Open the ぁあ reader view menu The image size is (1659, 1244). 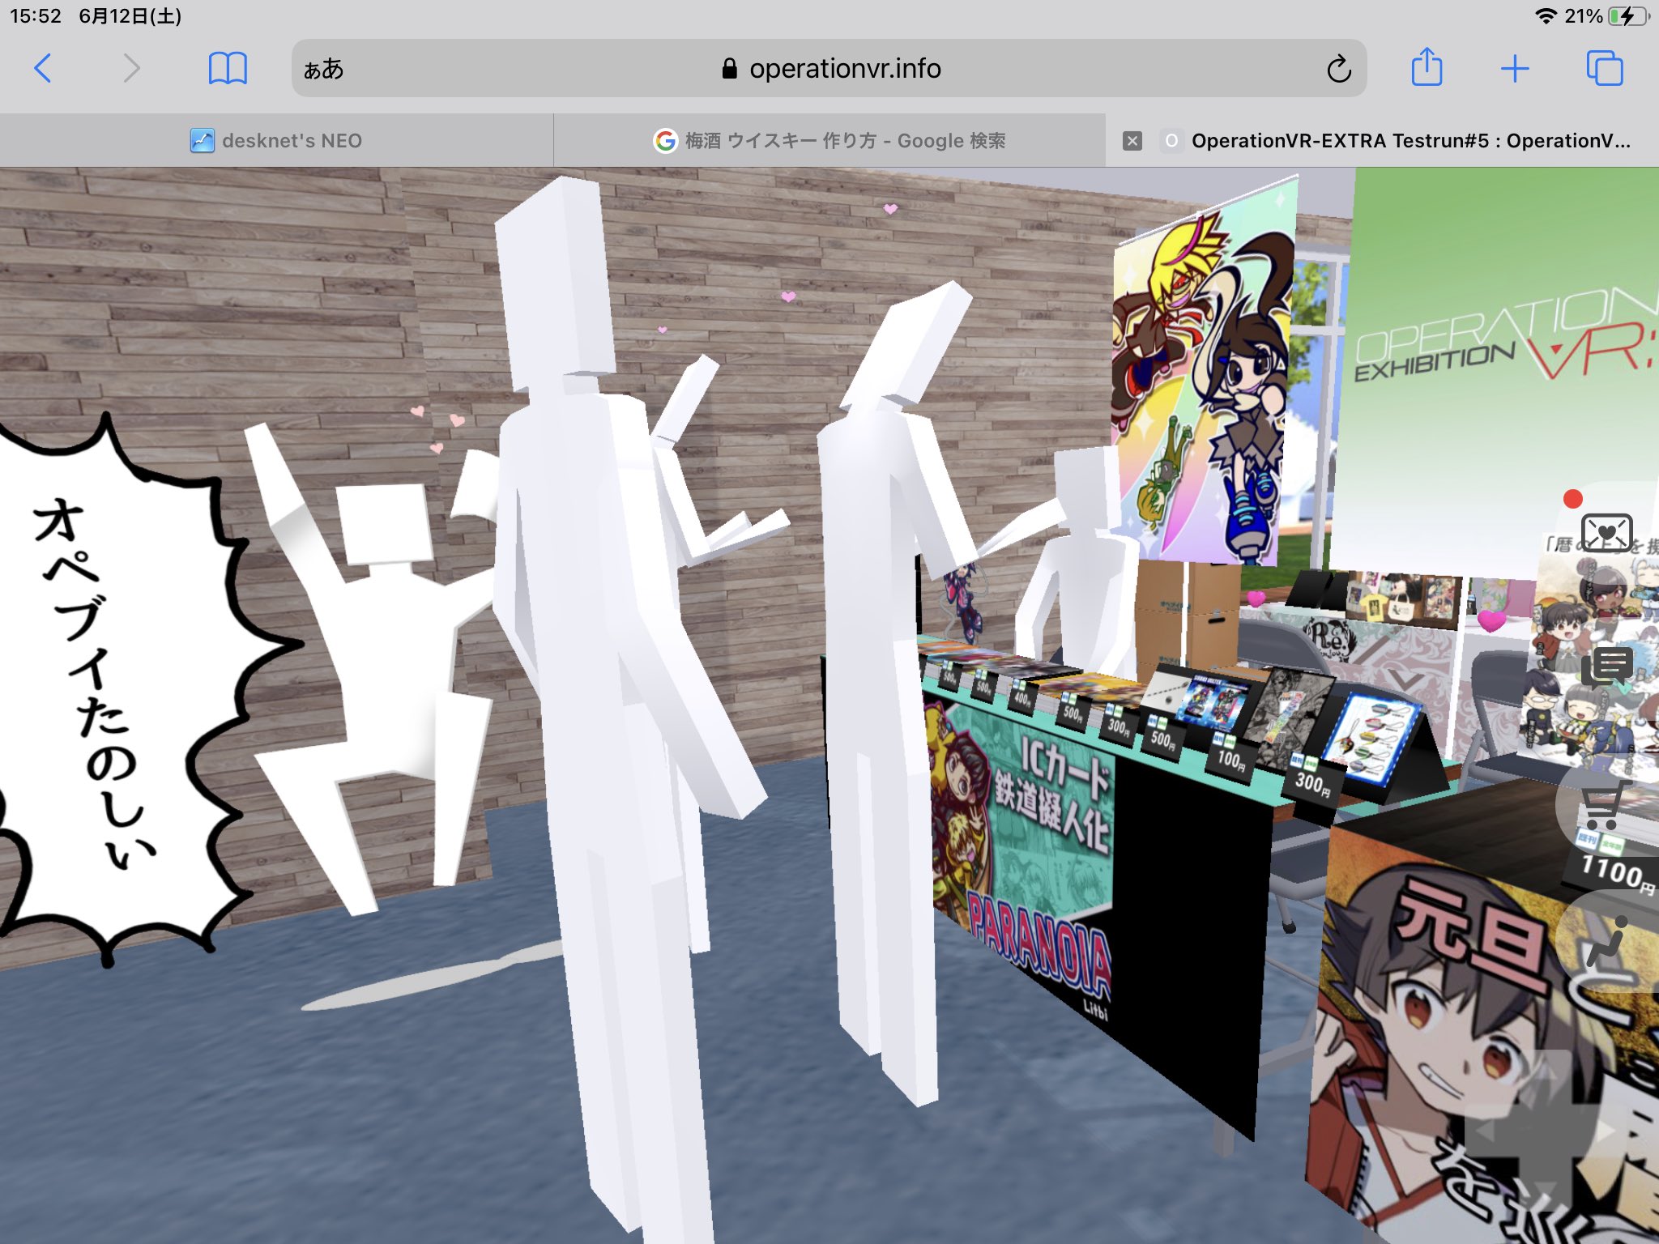click(323, 69)
